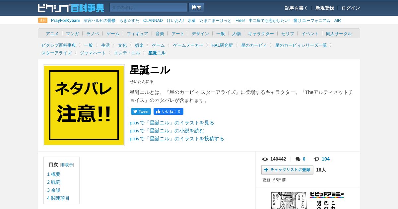Select the 音楽 category tab

(x=160, y=34)
